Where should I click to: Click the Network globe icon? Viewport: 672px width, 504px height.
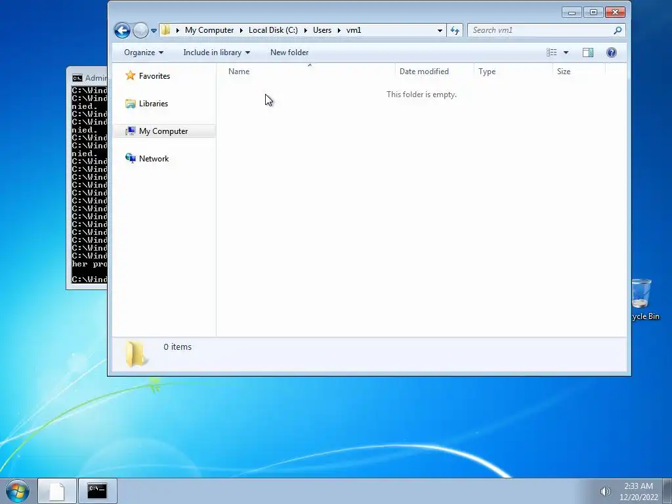(x=131, y=158)
